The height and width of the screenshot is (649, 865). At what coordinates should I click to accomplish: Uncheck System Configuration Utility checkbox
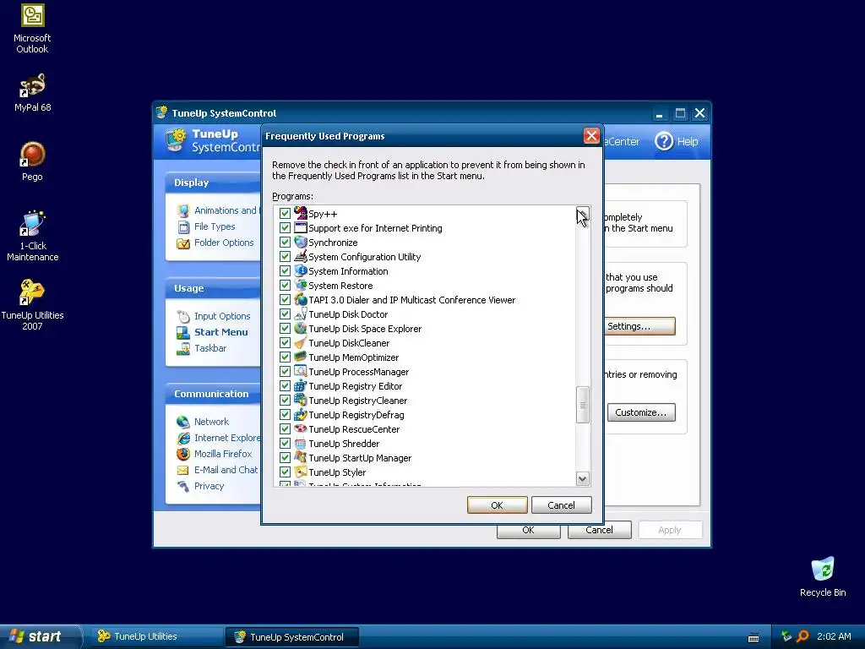coord(285,256)
